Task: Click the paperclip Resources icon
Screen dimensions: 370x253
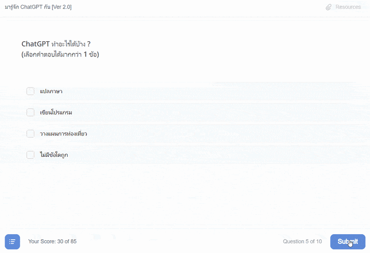Action: coord(328,7)
